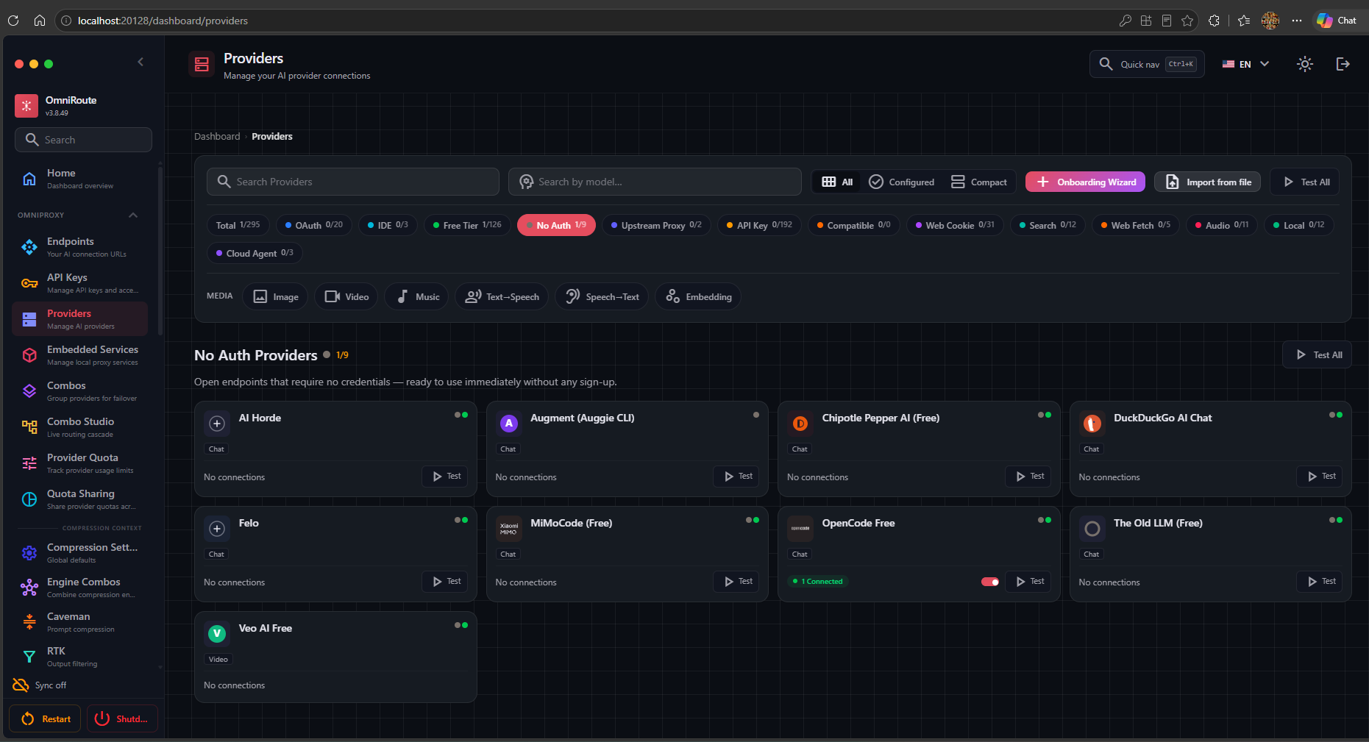
Task: Toggle the Music media filter
Action: click(x=416, y=297)
